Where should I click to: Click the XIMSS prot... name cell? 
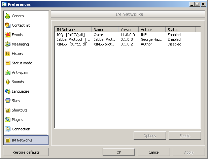pyautogui.click(x=105, y=44)
